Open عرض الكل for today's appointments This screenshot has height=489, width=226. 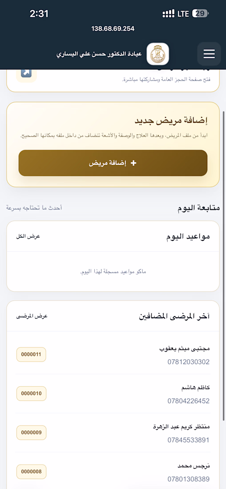pos(28,236)
